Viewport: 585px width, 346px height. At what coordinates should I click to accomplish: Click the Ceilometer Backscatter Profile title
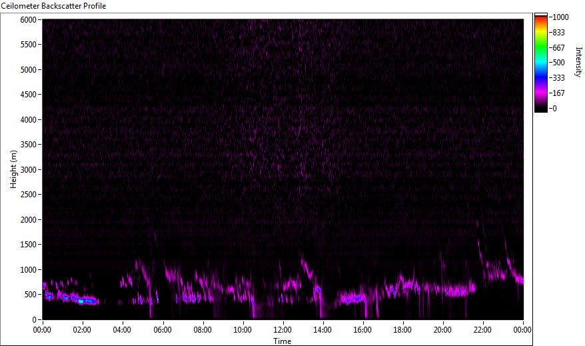53,6
